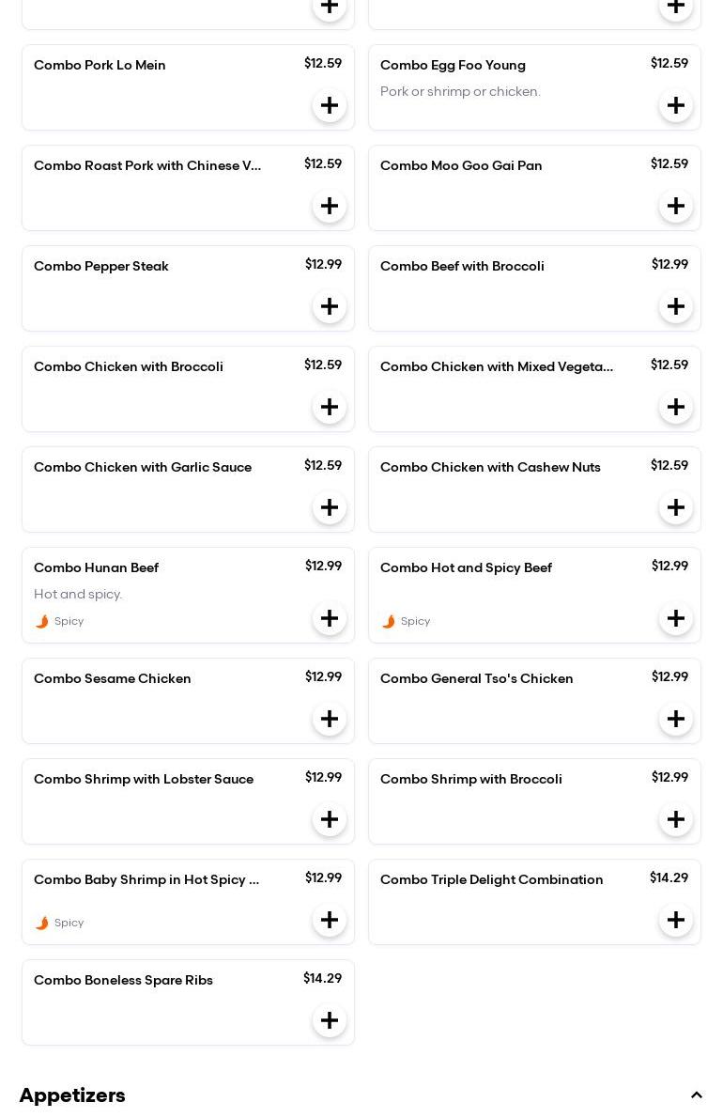
Task: Add Combo Triple Delight Combination
Action: coord(676,920)
